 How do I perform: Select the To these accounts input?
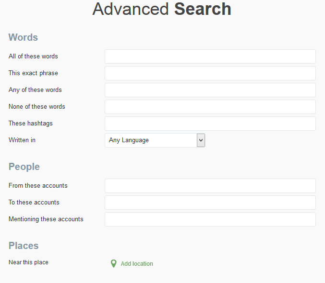coord(210,203)
